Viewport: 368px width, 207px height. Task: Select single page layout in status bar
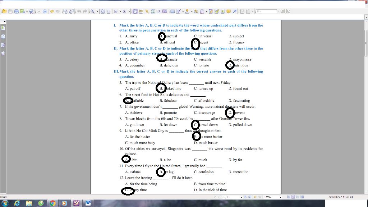(289, 197)
